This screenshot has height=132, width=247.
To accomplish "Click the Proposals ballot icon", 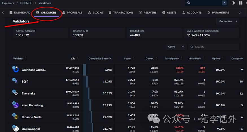I will click(x=64, y=13).
